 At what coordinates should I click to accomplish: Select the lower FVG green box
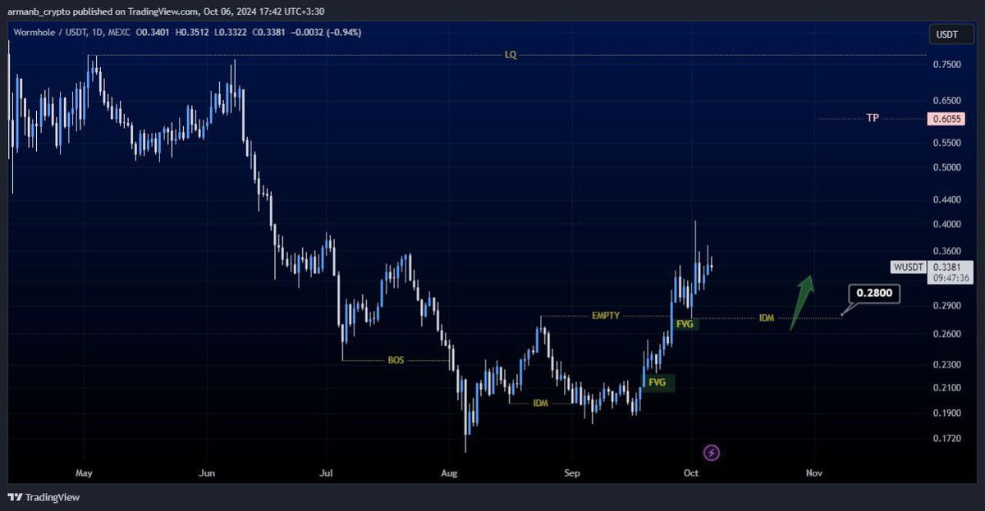tap(658, 382)
